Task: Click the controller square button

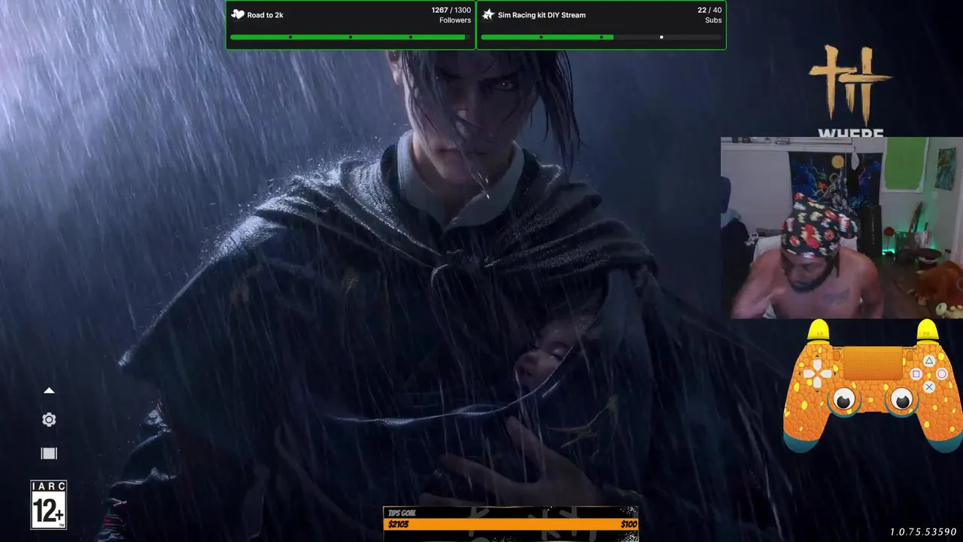Action: pyautogui.click(x=916, y=374)
